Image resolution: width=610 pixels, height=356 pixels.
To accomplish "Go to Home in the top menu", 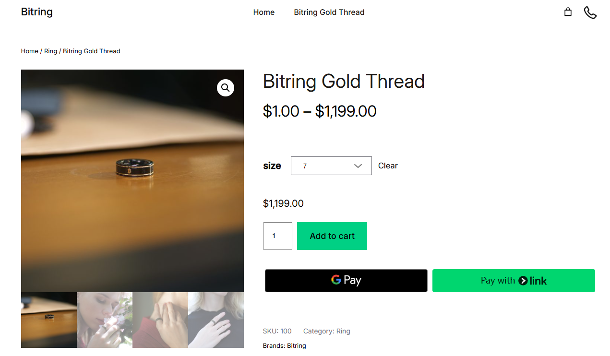I will (x=264, y=12).
